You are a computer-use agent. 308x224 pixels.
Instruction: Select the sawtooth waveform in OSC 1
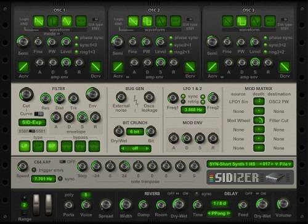tap(39, 21)
